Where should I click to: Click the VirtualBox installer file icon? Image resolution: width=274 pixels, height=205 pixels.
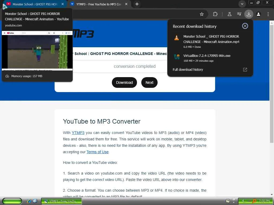[x=177, y=57]
